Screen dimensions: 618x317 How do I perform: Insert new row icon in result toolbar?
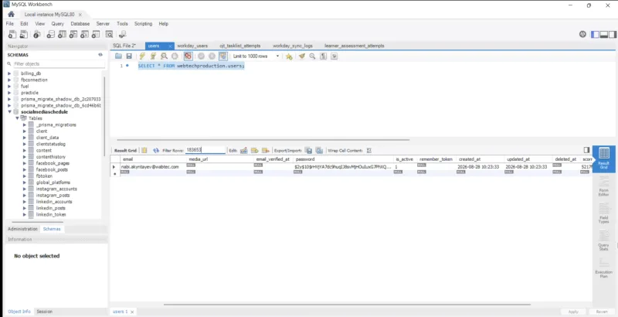point(255,151)
